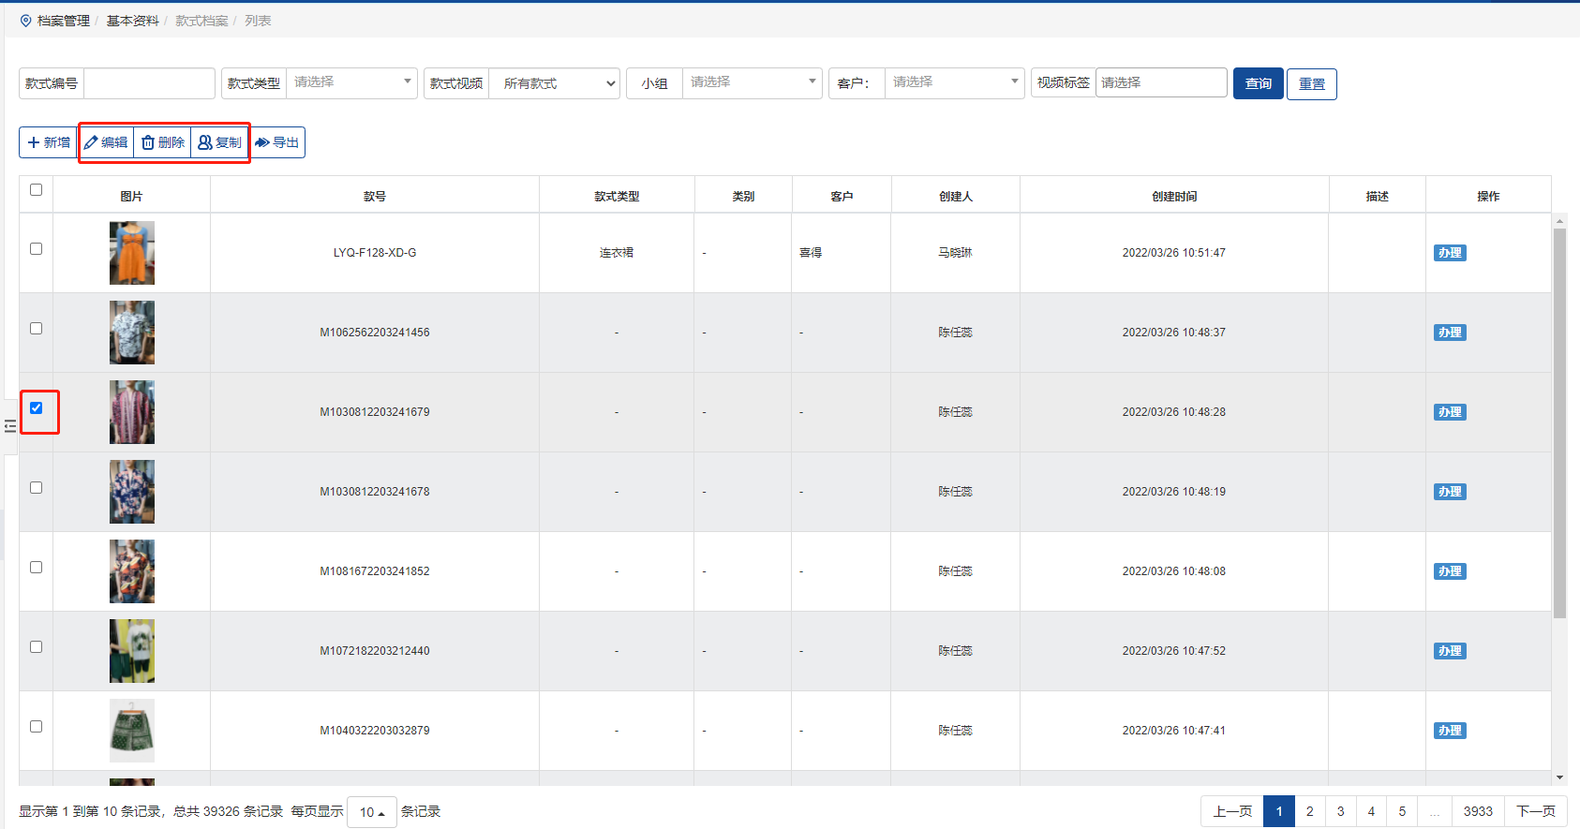Click the 复制 (copy) button
The image size is (1580, 829).
click(x=220, y=142)
